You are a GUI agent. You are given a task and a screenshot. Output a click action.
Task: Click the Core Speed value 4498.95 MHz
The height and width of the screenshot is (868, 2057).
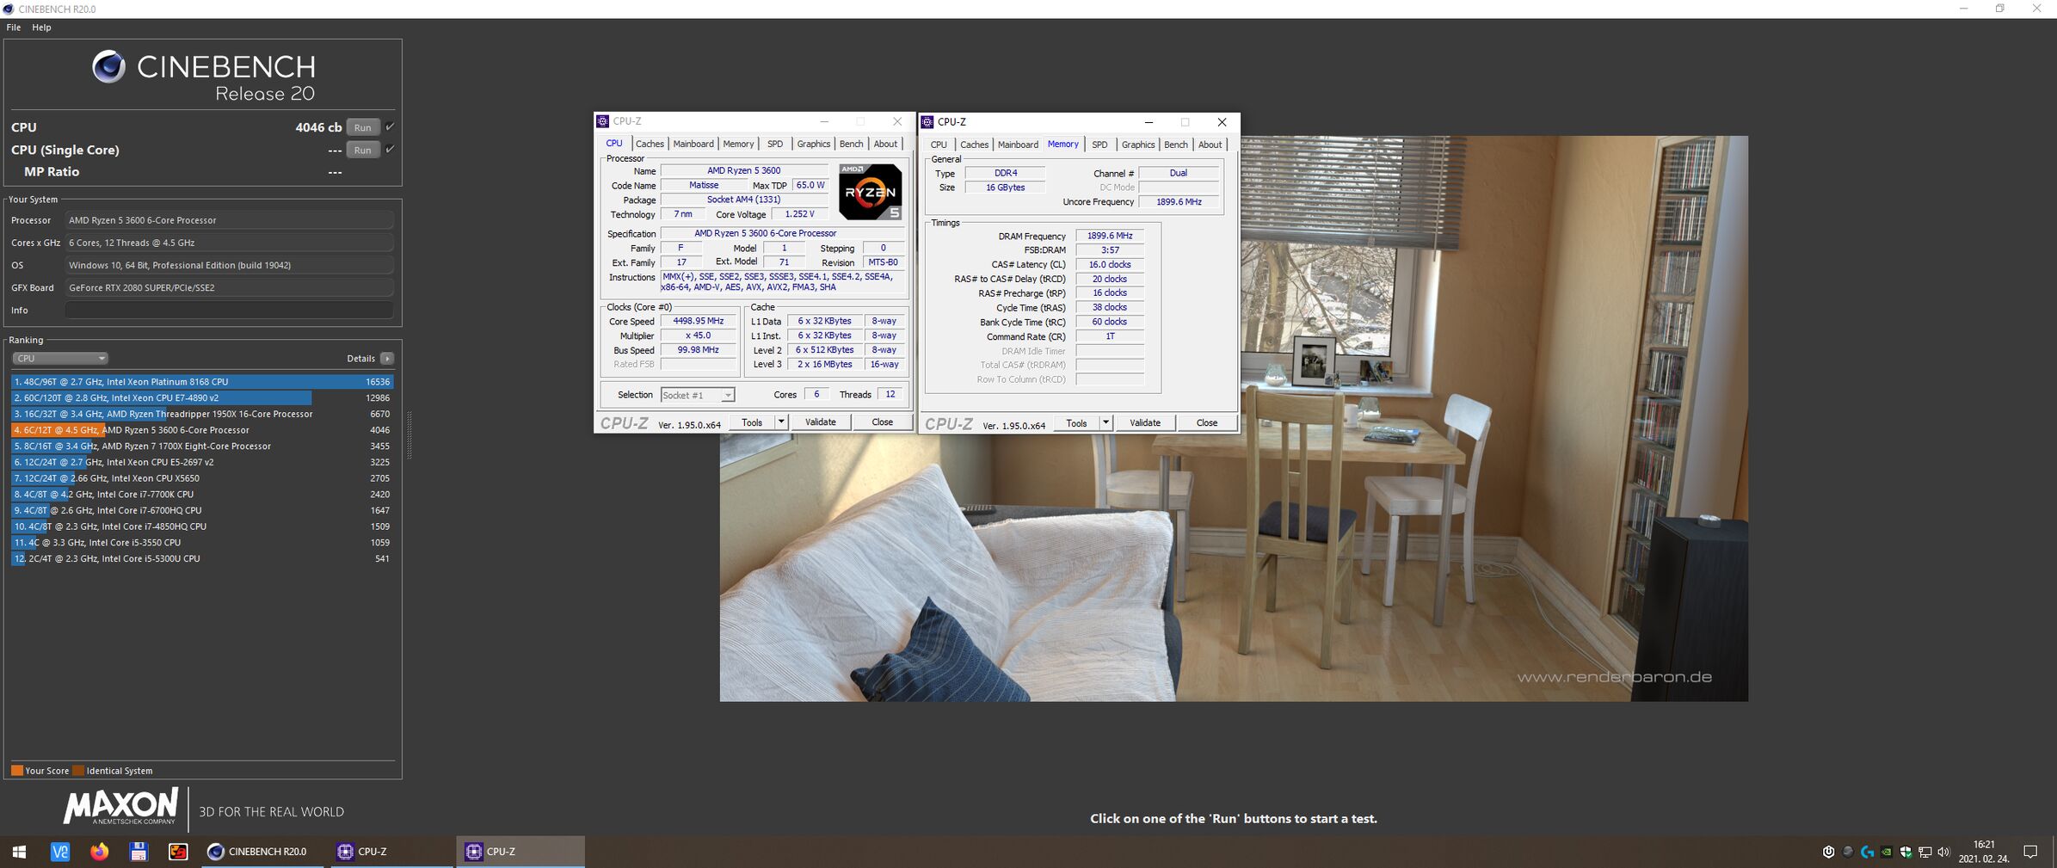(x=698, y=321)
